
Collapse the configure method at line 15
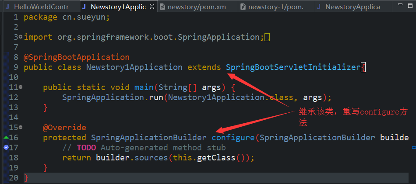tap(21, 127)
